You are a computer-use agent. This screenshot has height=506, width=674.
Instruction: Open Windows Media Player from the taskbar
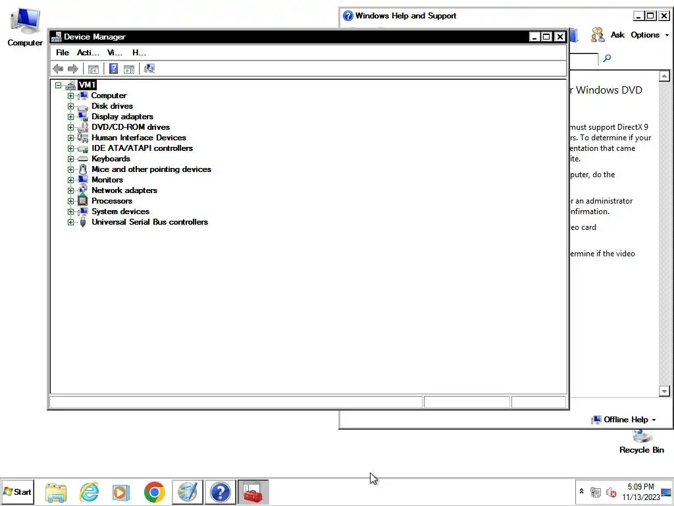121,492
